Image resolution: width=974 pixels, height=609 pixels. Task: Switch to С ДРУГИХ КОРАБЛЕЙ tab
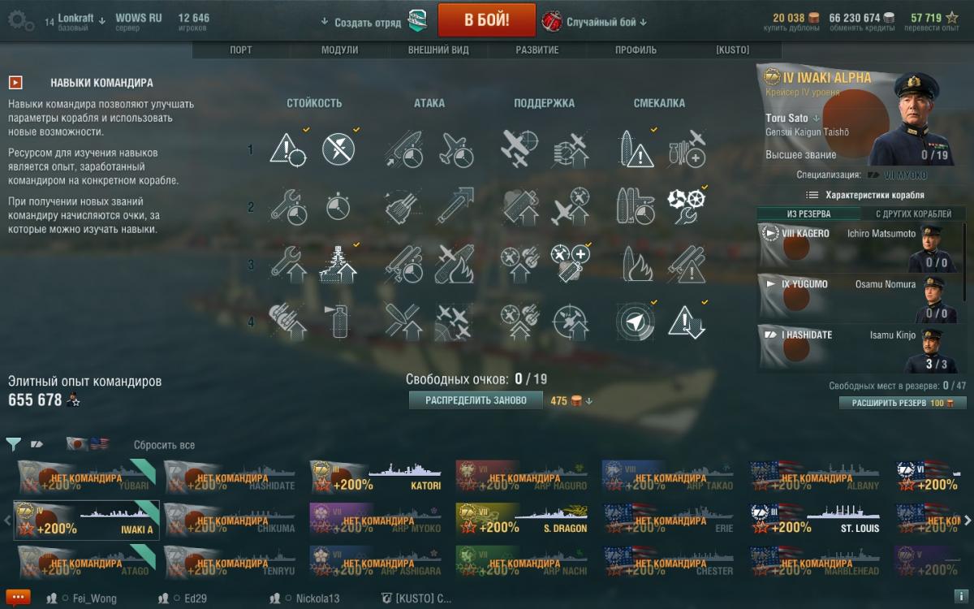coord(913,214)
